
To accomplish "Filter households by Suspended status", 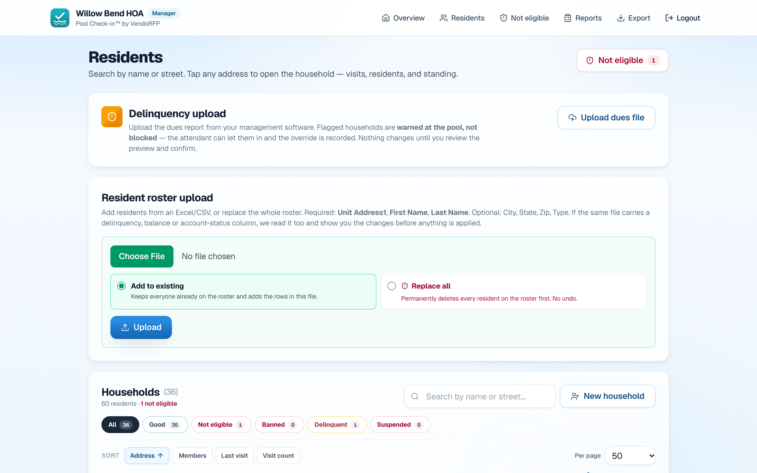I will (x=400, y=424).
